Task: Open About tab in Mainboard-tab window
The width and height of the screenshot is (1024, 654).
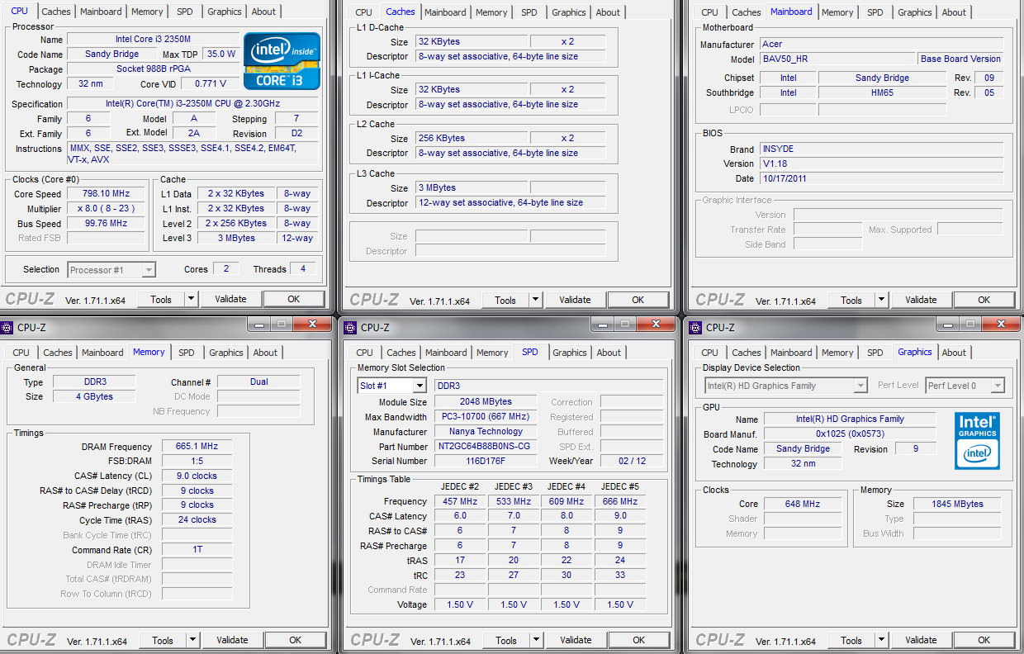Action: tap(954, 12)
